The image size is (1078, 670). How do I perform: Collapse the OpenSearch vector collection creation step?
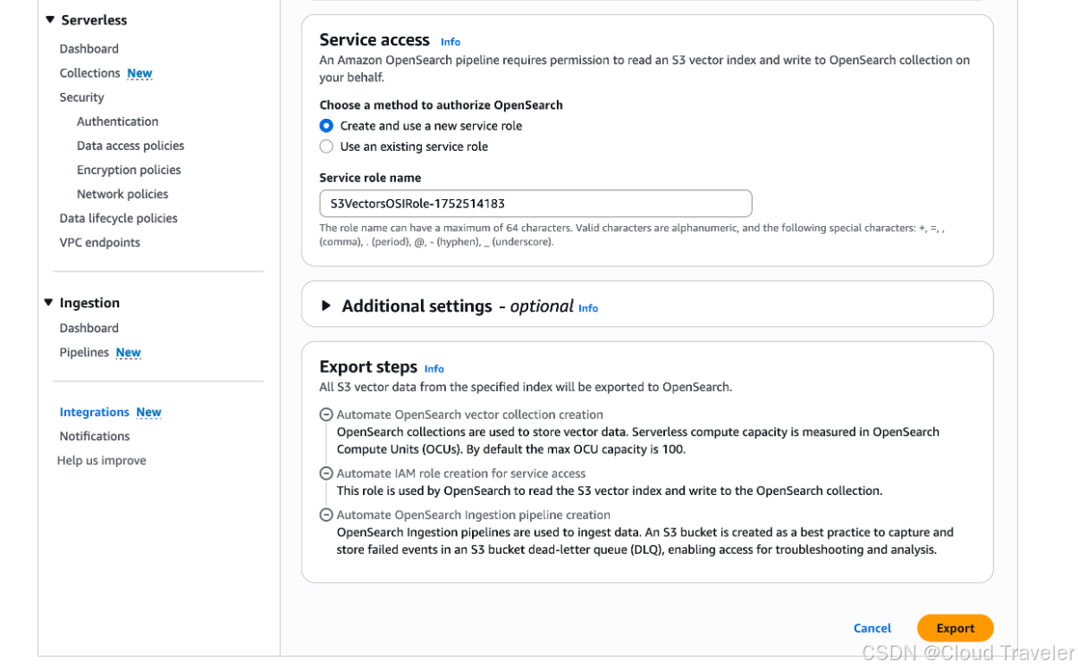tap(326, 415)
